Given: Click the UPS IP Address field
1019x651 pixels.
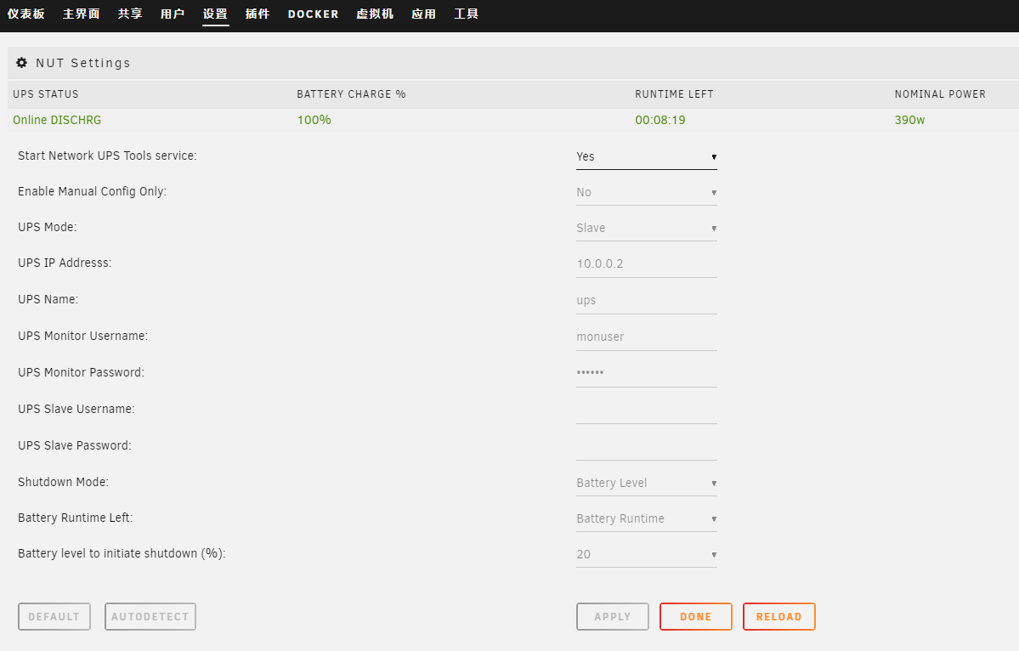Looking at the screenshot, I should tap(646, 263).
